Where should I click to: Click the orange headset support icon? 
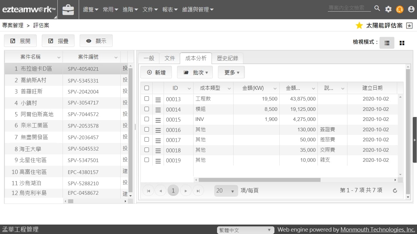(x=400, y=9)
